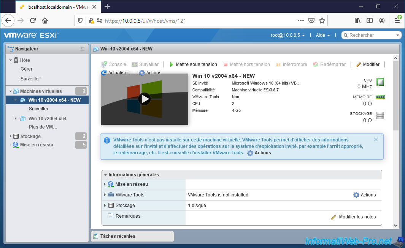The height and width of the screenshot is (248, 405).
Task: Click Surveiller in the VM toolbar
Action: (145, 64)
